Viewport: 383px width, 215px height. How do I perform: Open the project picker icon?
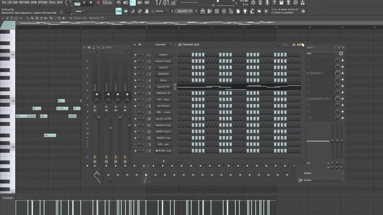click(x=238, y=11)
